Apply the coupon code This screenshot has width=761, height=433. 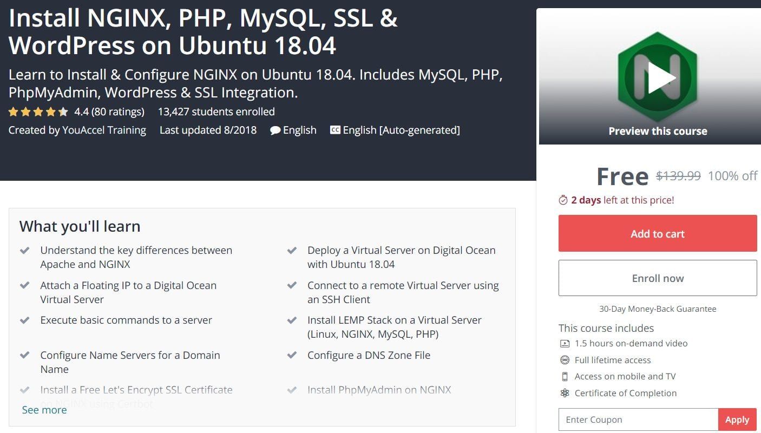[x=737, y=419]
